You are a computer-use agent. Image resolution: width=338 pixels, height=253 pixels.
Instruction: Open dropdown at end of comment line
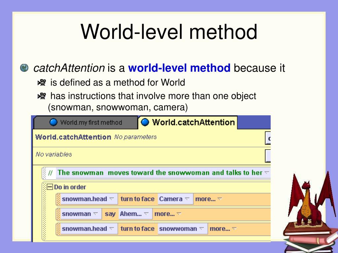tap(267, 172)
